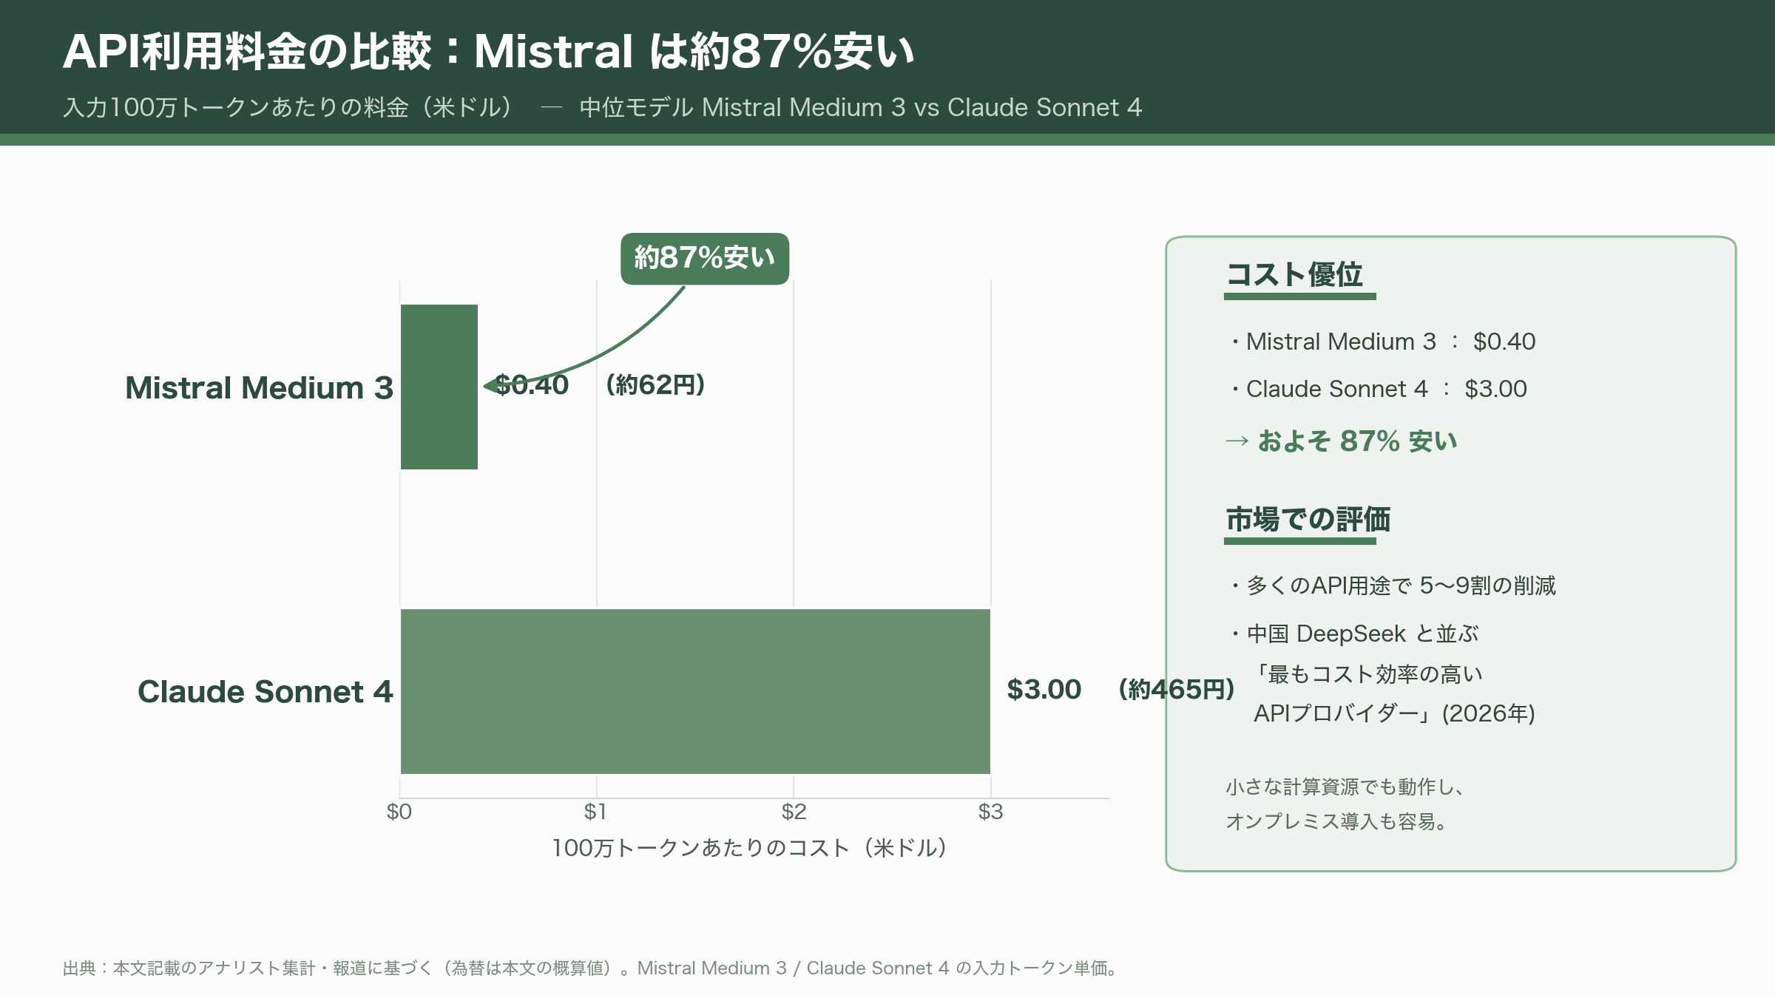Image resolution: width=1775 pixels, height=998 pixels.
Task: Click the '小さな計算資源でも動作し、' note
Action: (x=1345, y=787)
